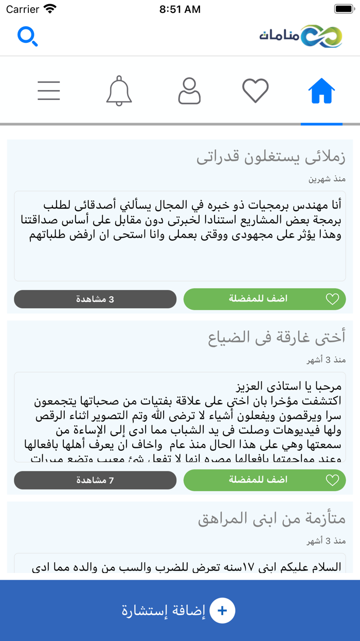Screen dimensions: 360x641
Task: Switch to the Home tab in the navigation bar
Action: pyautogui.click(x=321, y=90)
